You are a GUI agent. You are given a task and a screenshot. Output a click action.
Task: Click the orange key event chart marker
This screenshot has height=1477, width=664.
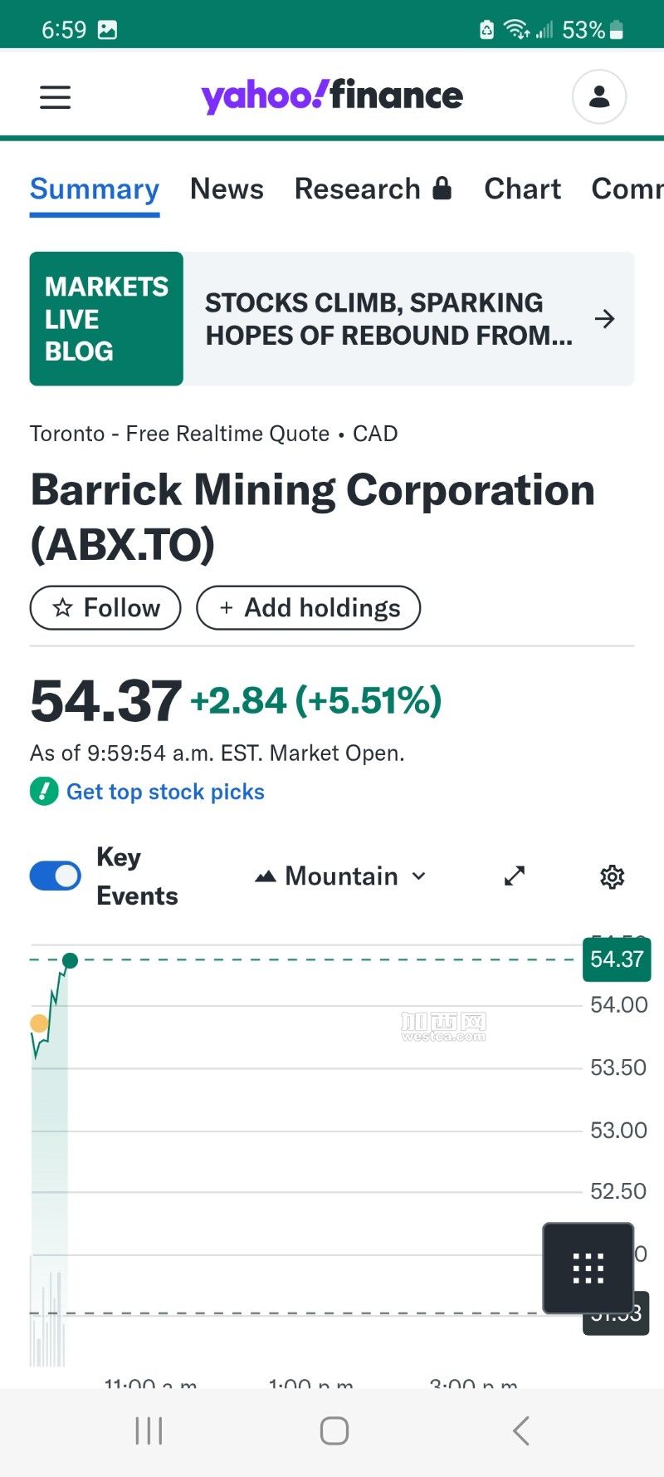[x=39, y=1023]
